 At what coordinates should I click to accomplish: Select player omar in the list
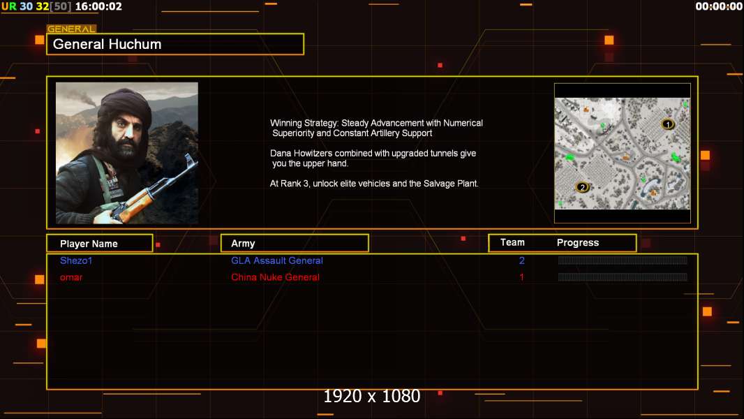[71, 277]
